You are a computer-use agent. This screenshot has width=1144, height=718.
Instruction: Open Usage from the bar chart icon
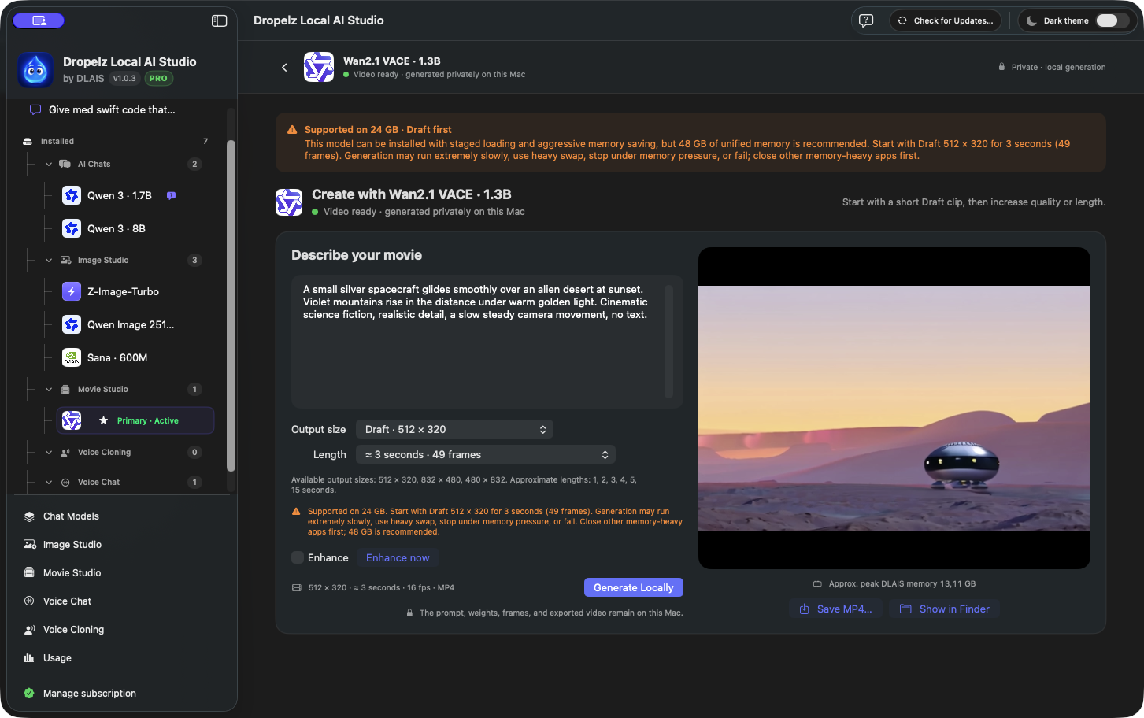[x=29, y=657]
